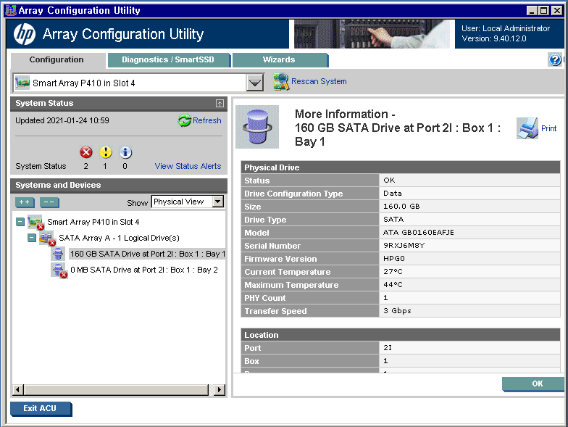This screenshot has width=568, height=427.
Task: Click the Refresh link
Action: click(x=207, y=120)
